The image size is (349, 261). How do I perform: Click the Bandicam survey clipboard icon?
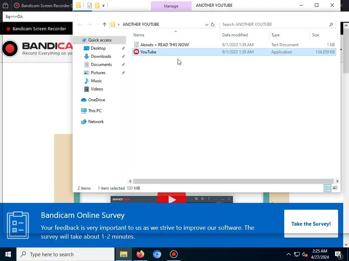point(18,225)
